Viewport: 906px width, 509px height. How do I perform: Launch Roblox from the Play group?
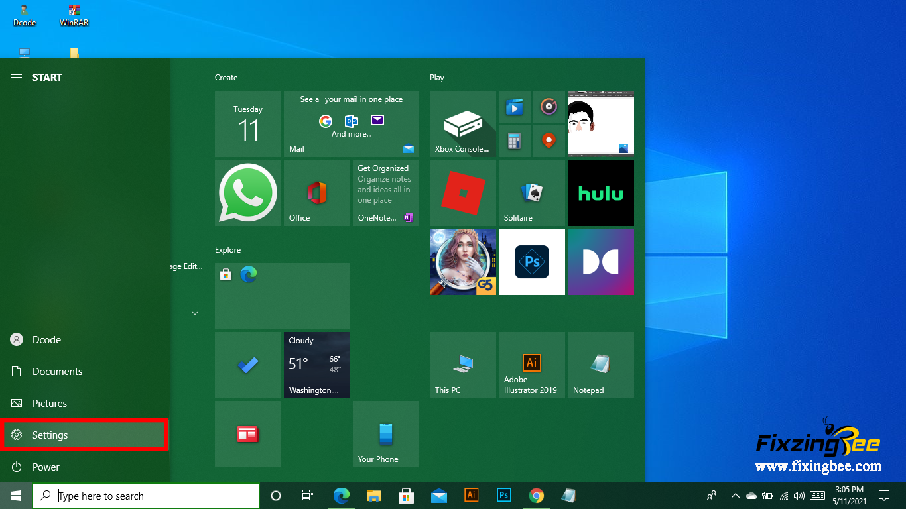463,193
